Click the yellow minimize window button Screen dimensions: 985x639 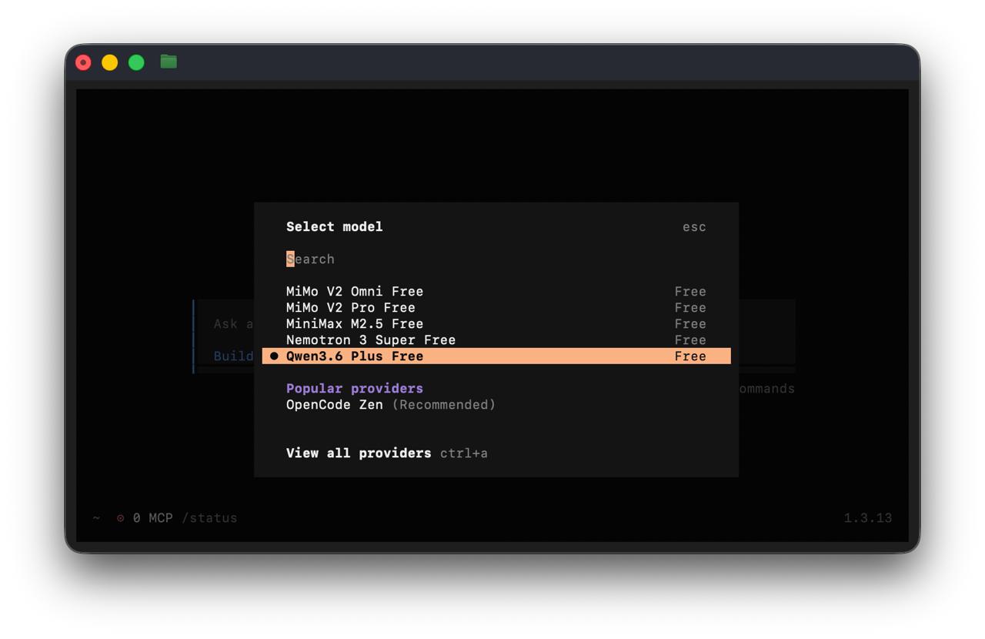point(110,62)
